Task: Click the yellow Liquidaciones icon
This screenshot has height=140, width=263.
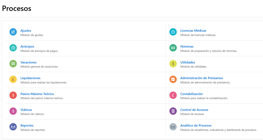Action: (x=13, y=80)
